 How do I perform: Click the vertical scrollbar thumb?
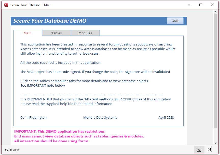pos(215,71)
